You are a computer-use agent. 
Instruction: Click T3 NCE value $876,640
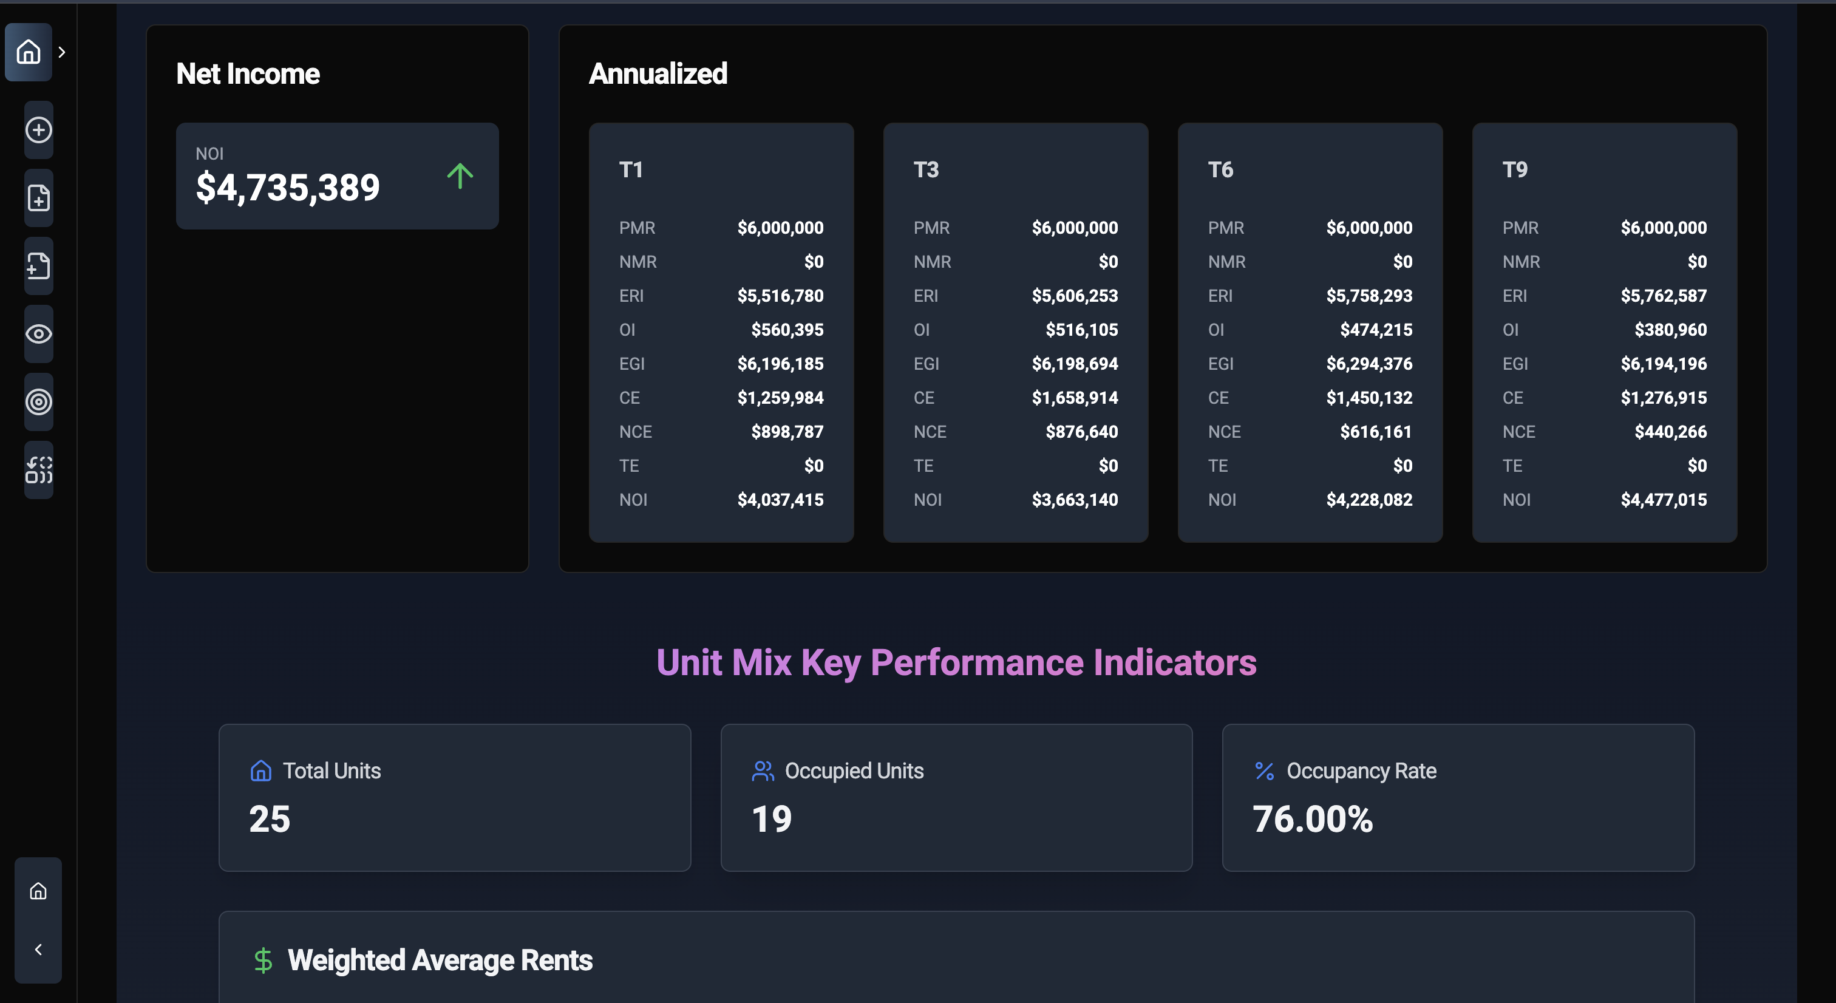pos(1081,432)
